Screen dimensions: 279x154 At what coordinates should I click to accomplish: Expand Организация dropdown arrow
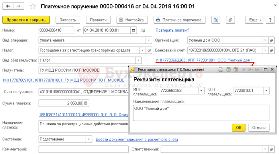[x=265, y=40]
